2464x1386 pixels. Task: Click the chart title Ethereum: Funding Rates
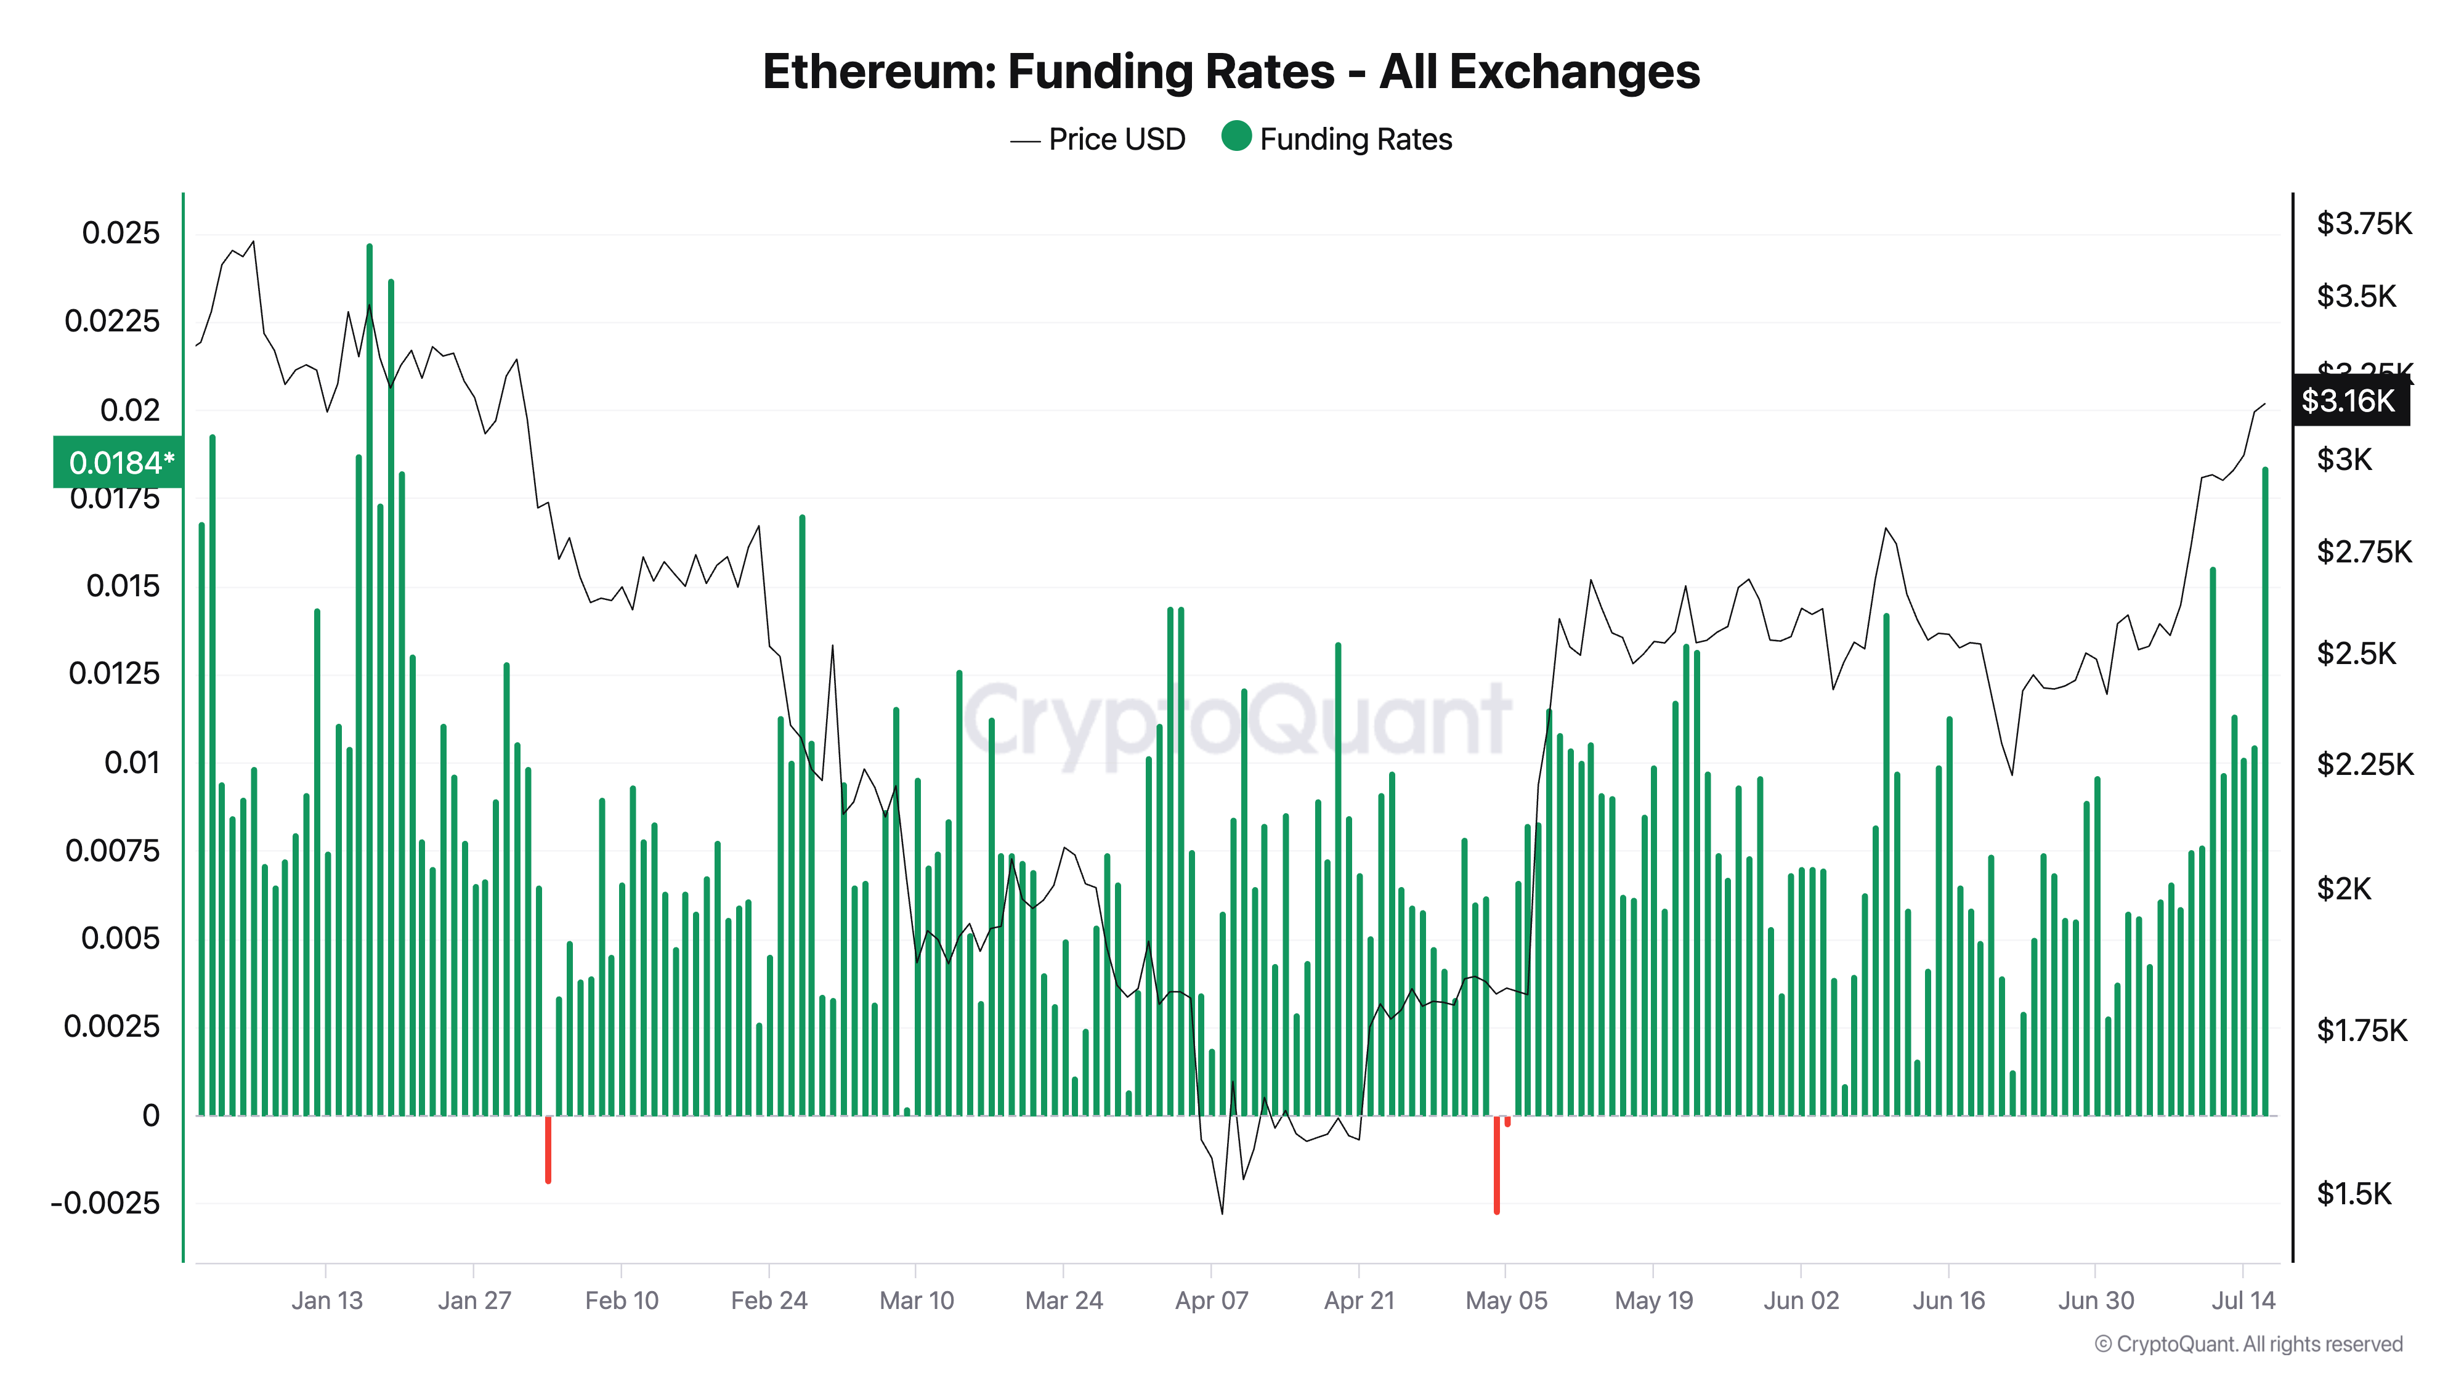(1231, 71)
